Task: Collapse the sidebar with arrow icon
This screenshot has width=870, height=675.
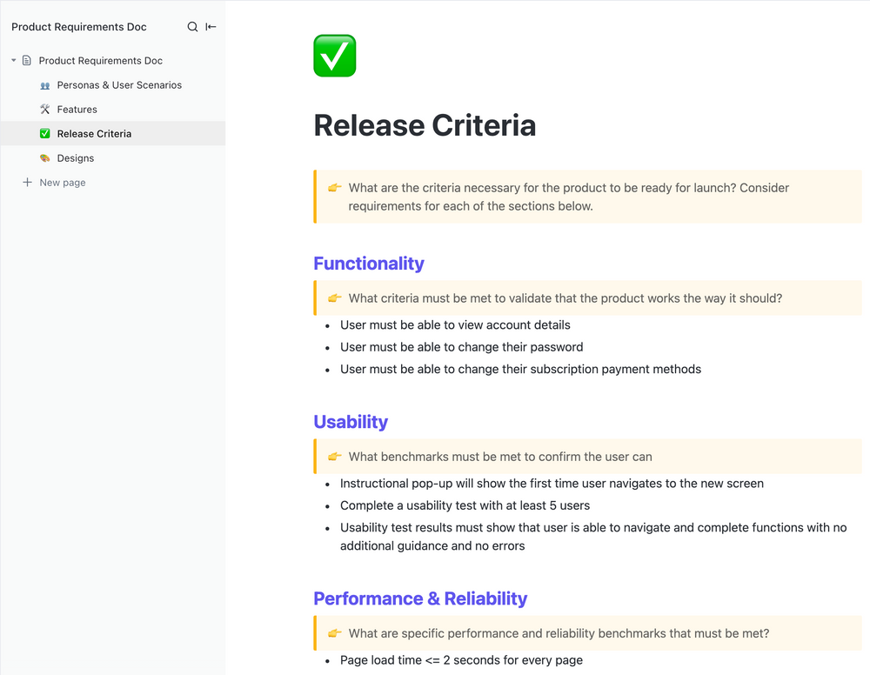Action: 211,27
